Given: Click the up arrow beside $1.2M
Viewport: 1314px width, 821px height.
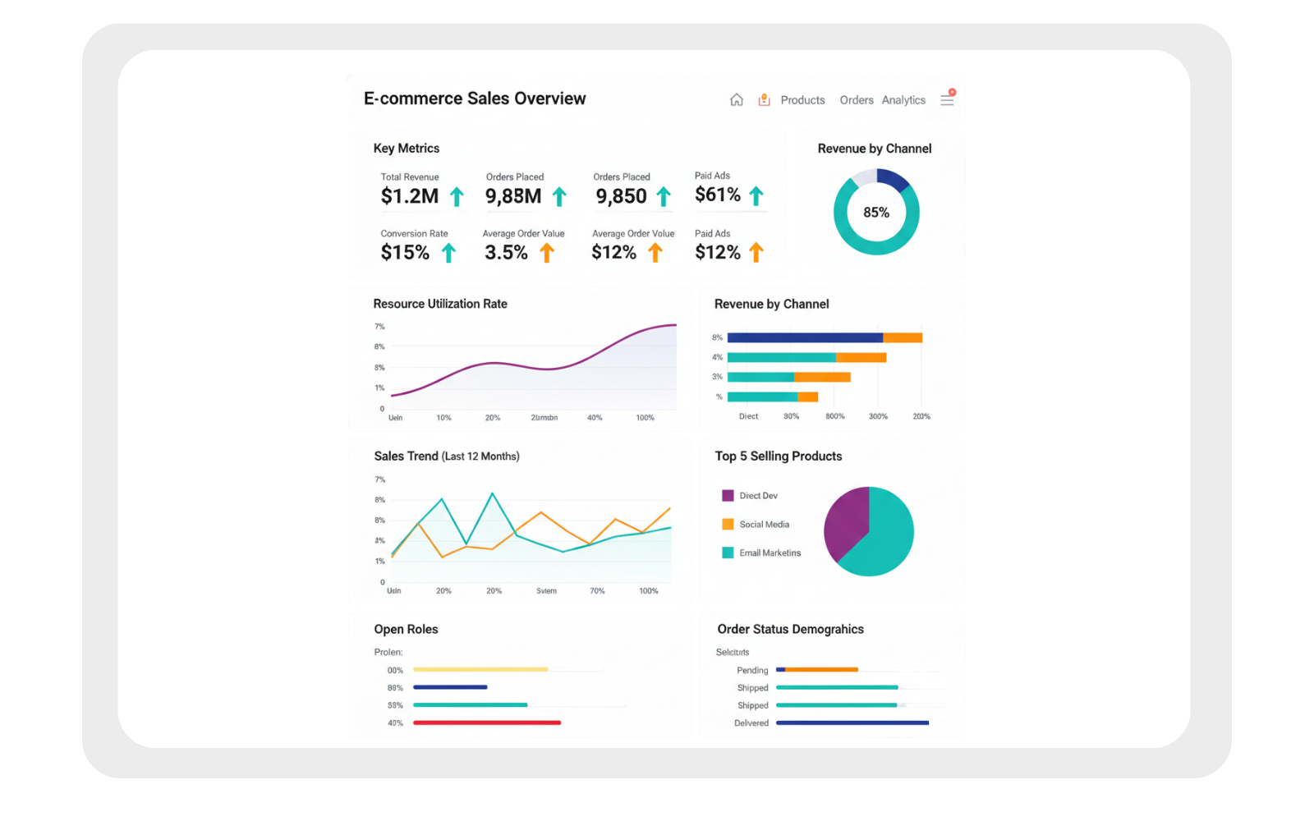Looking at the screenshot, I should coord(457,197).
